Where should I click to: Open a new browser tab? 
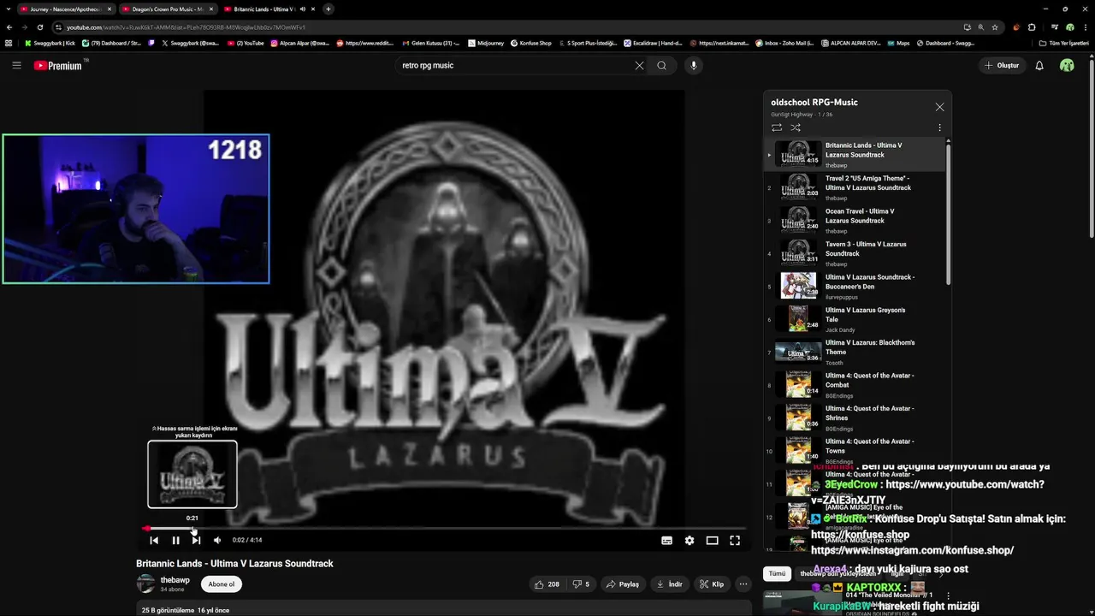click(x=328, y=9)
